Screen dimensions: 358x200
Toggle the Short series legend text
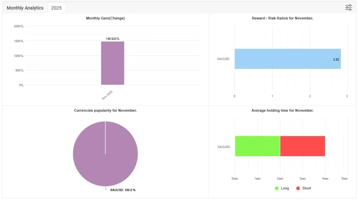click(307, 188)
